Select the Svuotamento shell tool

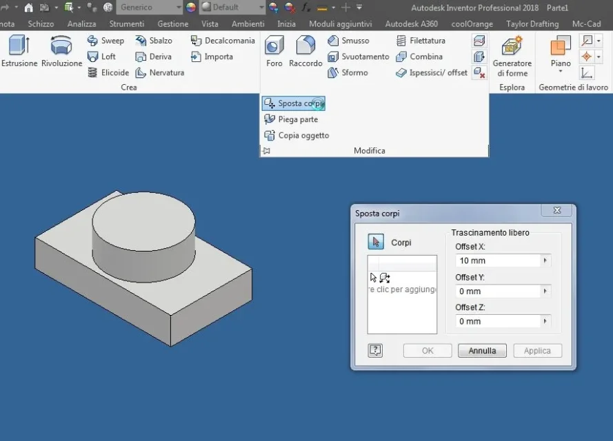tap(358, 57)
